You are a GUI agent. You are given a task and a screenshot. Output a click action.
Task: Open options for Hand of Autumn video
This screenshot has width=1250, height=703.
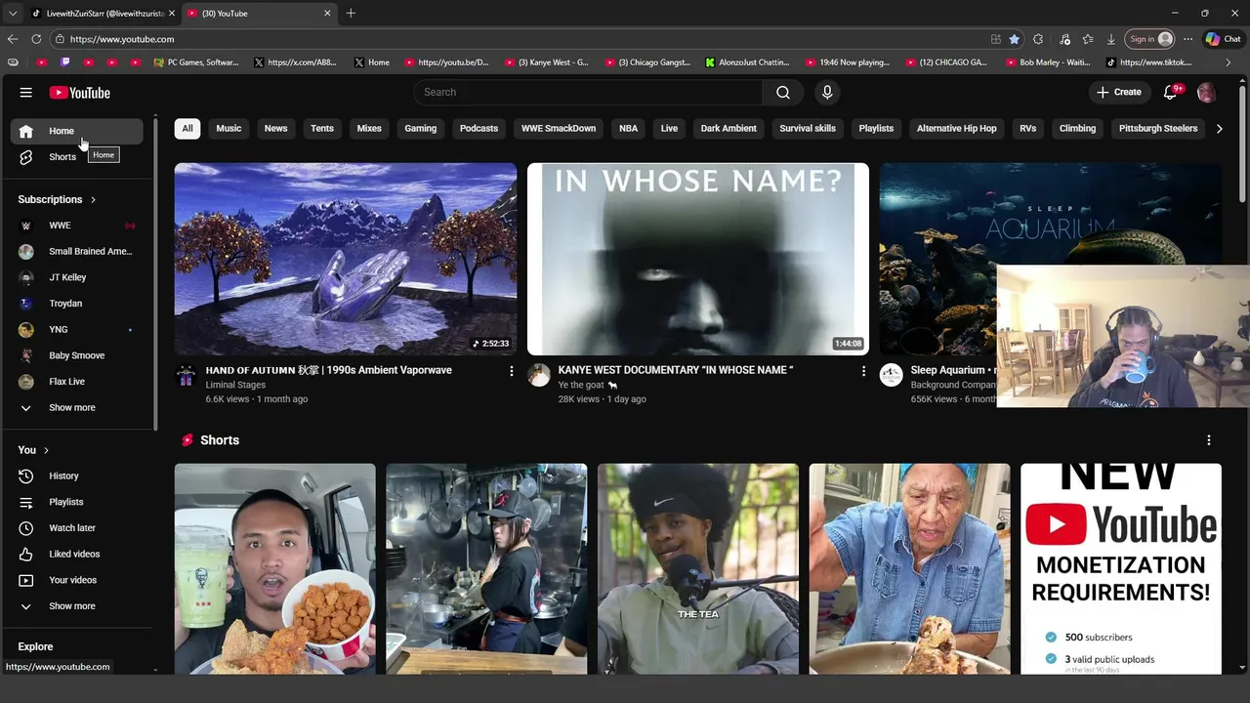tap(511, 371)
